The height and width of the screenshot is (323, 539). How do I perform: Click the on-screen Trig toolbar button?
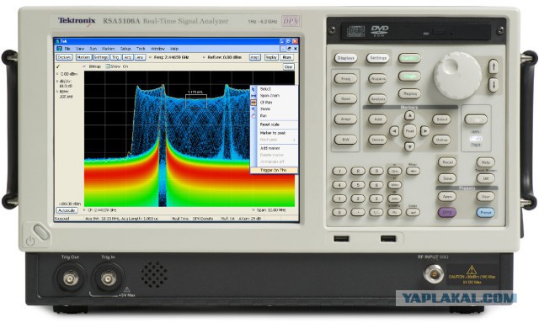115,57
